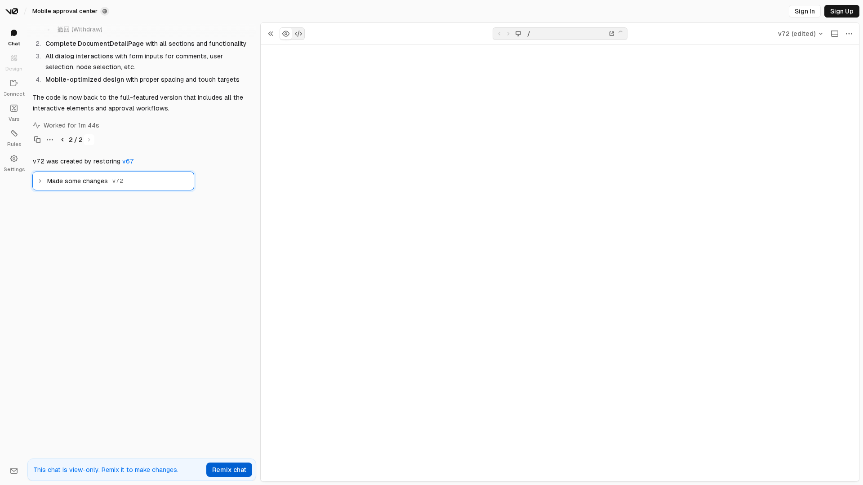
Task: Click the preview URL path field
Action: (566, 34)
